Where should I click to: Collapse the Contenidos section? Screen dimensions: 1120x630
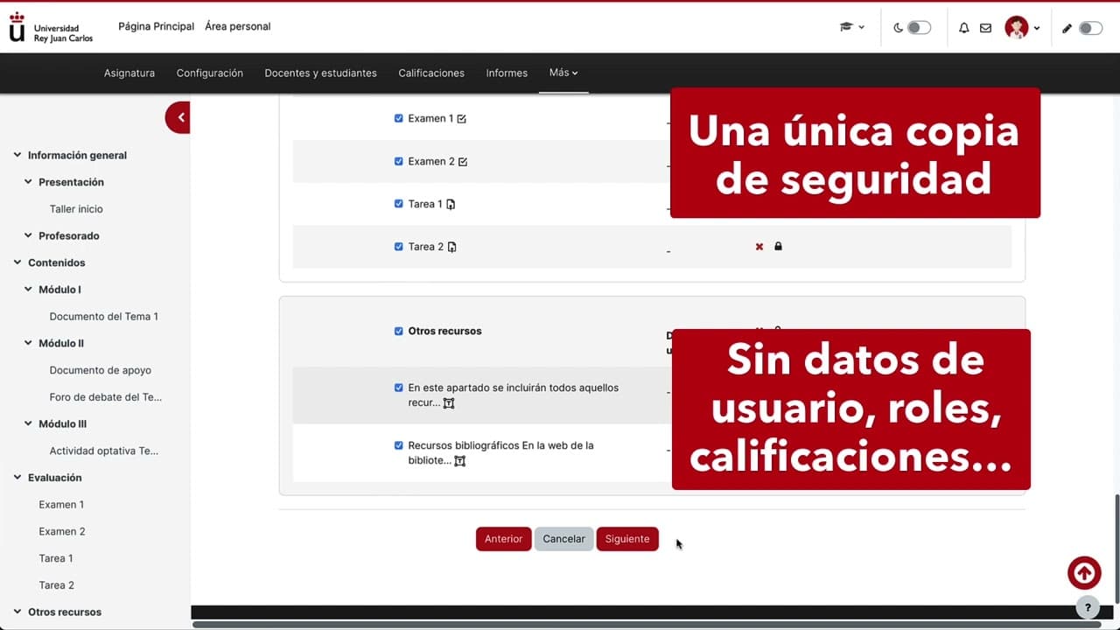pos(17,262)
